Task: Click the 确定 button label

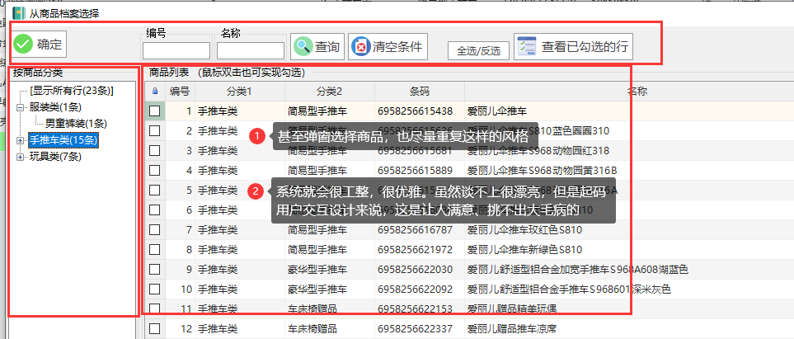Action: (x=49, y=45)
